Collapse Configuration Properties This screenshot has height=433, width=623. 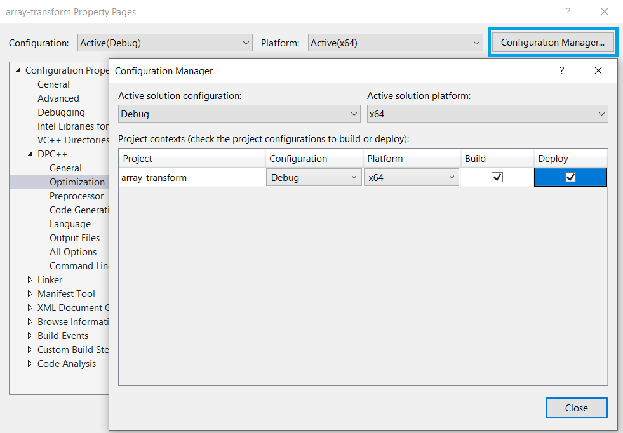coord(18,70)
